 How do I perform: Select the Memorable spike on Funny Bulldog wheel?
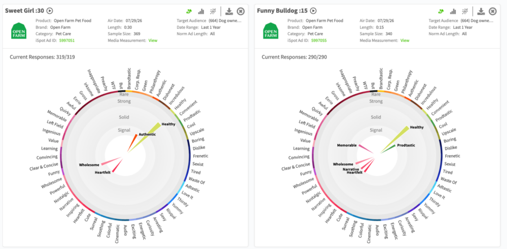(x=366, y=149)
